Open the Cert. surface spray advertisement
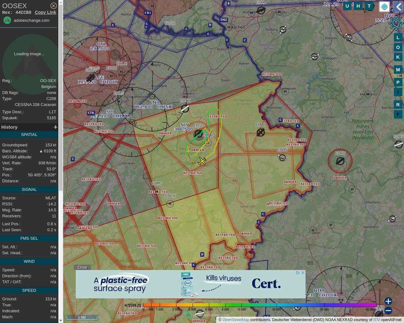This screenshot has width=404, height=323. tap(191, 284)
